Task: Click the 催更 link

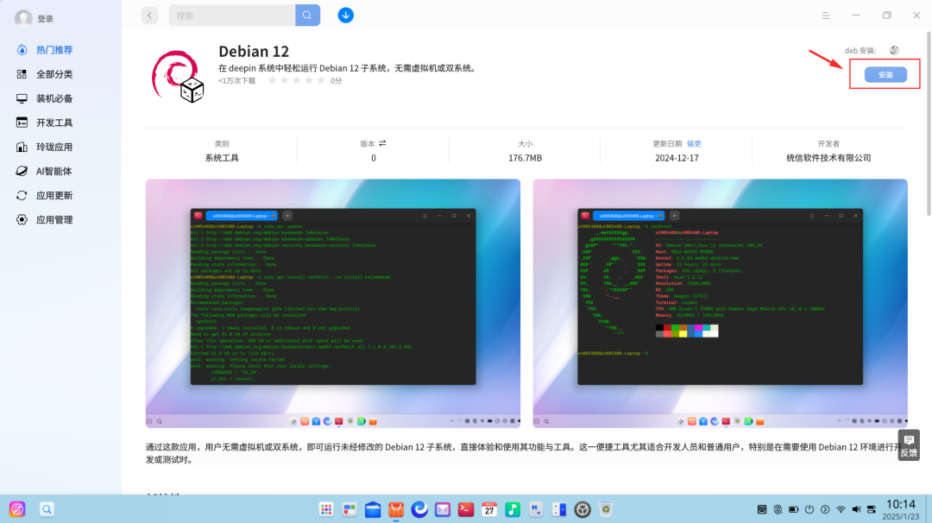Action: [694, 144]
